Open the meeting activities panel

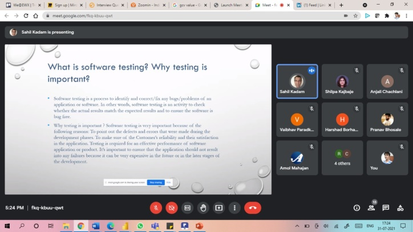point(400,208)
